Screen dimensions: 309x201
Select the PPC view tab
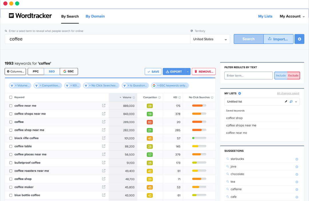[x=36, y=71]
